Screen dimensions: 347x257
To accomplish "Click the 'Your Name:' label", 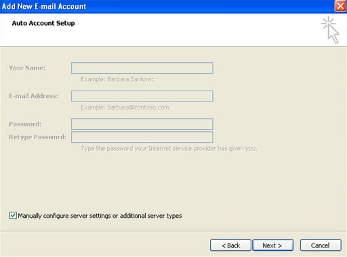I will pos(27,68).
